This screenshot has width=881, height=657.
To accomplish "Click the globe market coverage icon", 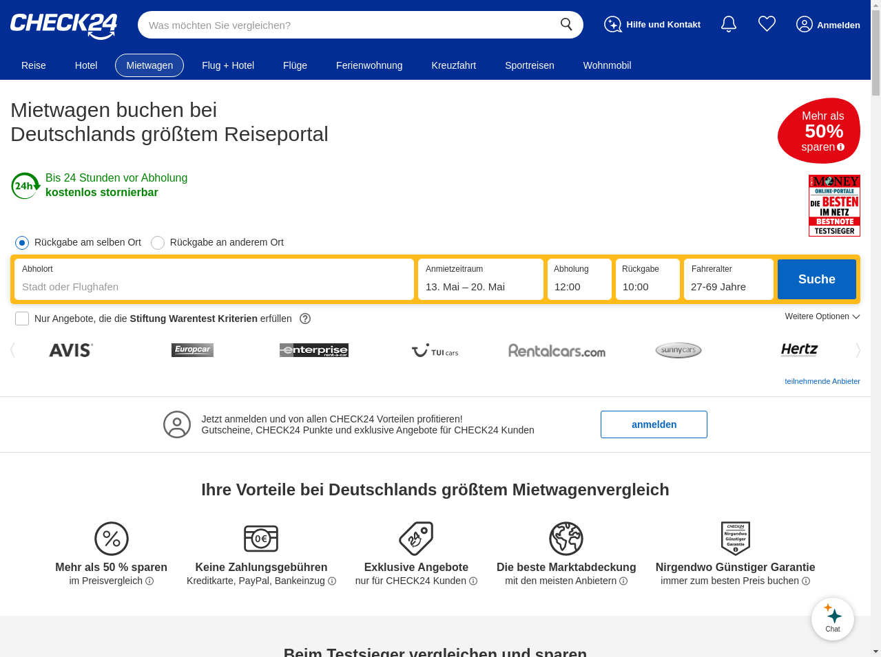I will pyautogui.click(x=566, y=539).
